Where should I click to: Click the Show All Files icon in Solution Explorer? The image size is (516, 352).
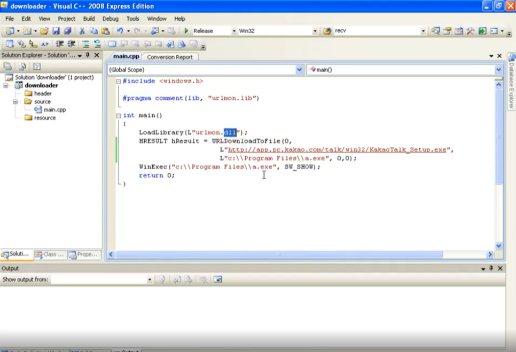click(x=22, y=66)
